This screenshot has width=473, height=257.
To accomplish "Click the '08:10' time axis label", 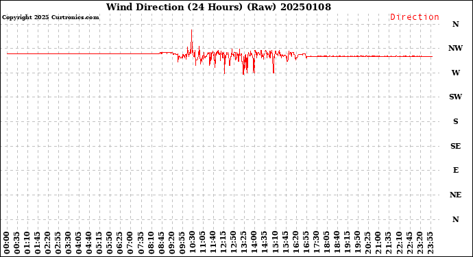I will click(x=151, y=243).
